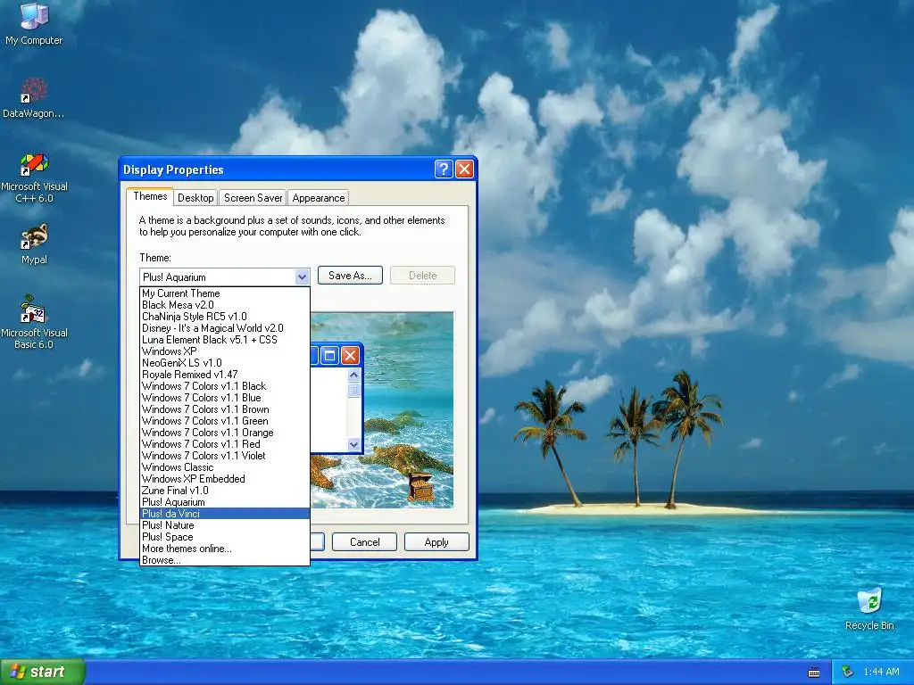Click preview window's red close icon
The image size is (914, 685).
(350, 355)
